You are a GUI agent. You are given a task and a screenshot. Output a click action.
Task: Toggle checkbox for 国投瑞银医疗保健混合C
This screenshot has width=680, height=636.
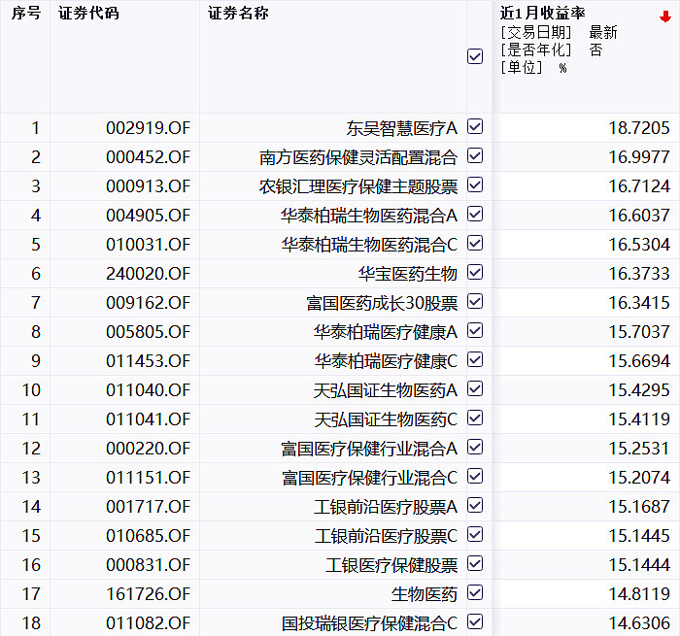tap(475, 621)
